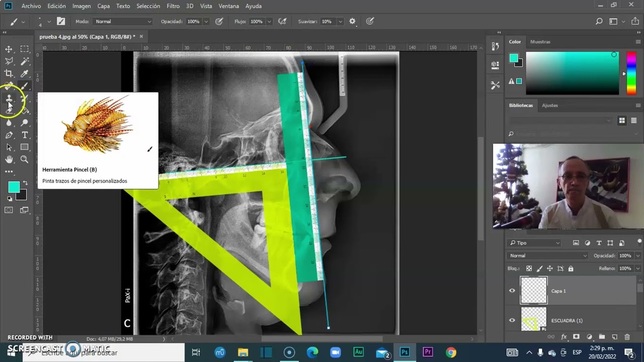Screen dimensions: 644x362
Task: Toggle lock image pixels brush icon
Action: pyautogui.click(x=539, y=268)
